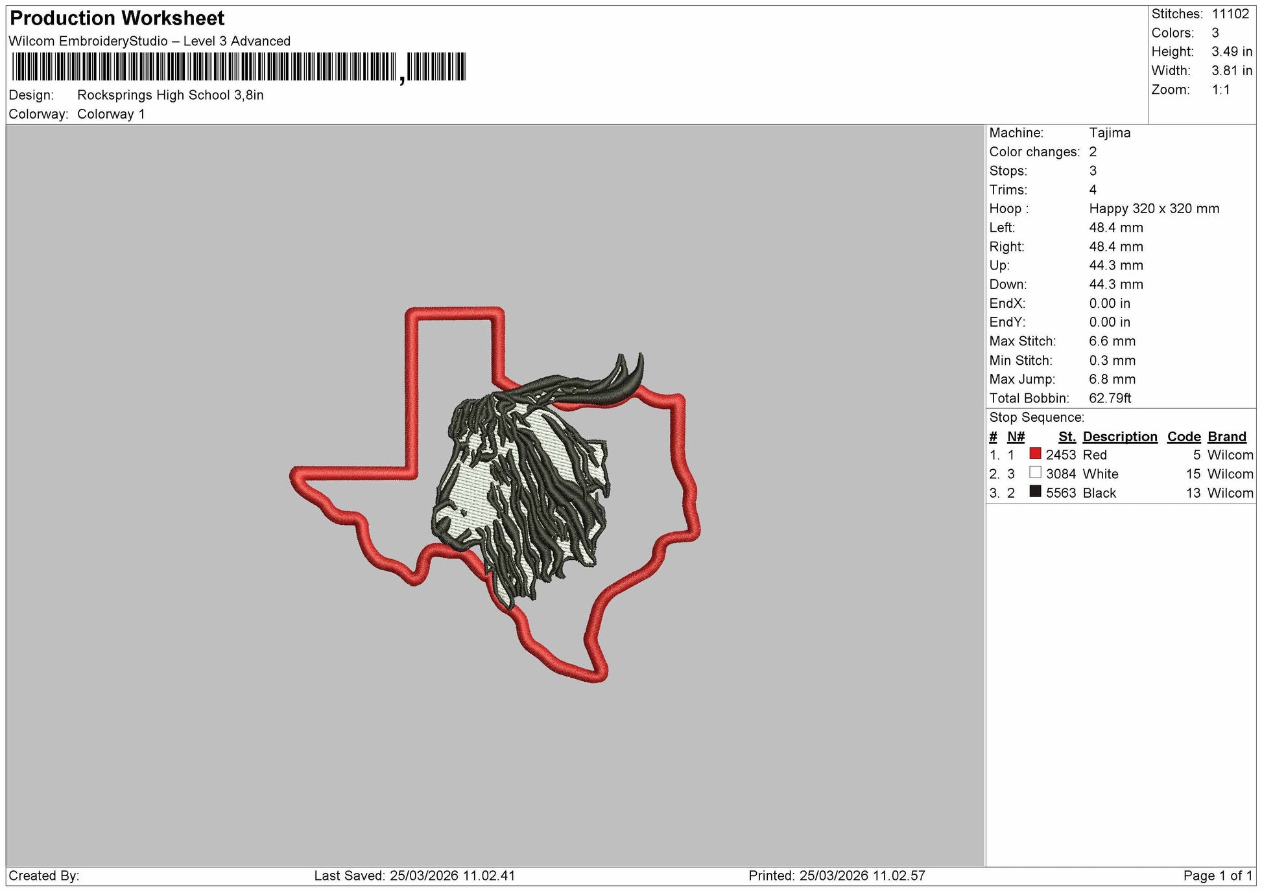Click the design name Rocksprings High School
The width and height of the screenshot is (1262, 891).
click(x=154, y=95)
